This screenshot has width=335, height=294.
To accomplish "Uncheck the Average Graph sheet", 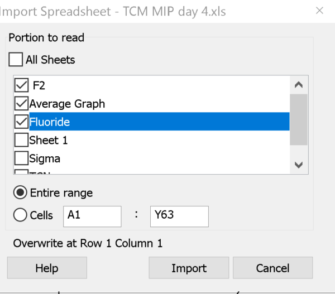I will coord(21,103).
